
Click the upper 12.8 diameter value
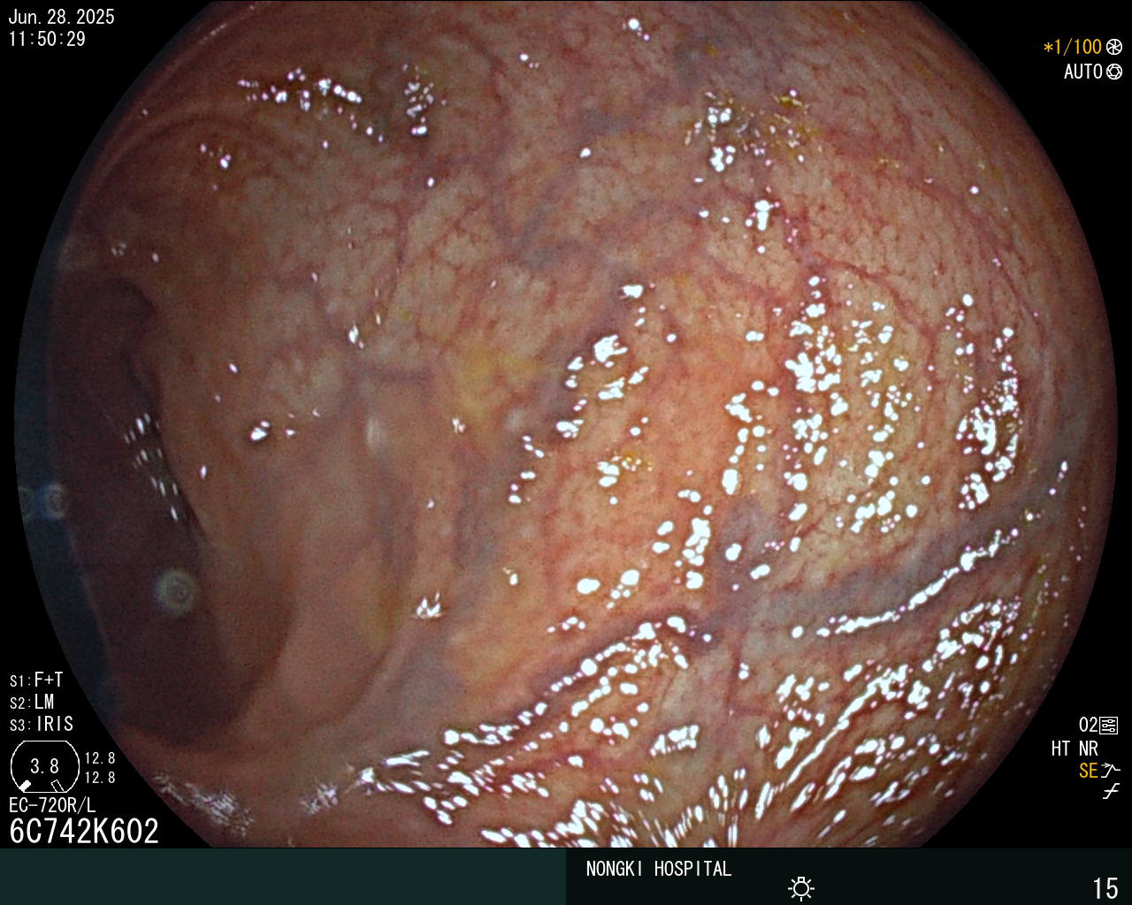tap(100, 758)
